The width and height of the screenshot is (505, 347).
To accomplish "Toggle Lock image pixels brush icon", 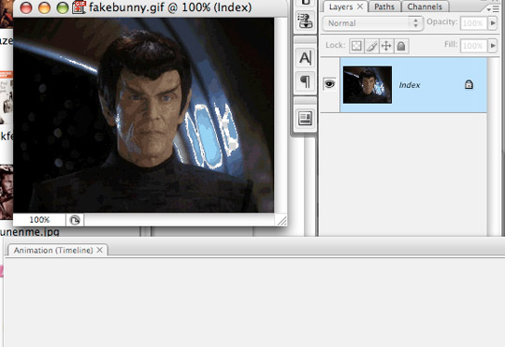I will coord(371,46).
